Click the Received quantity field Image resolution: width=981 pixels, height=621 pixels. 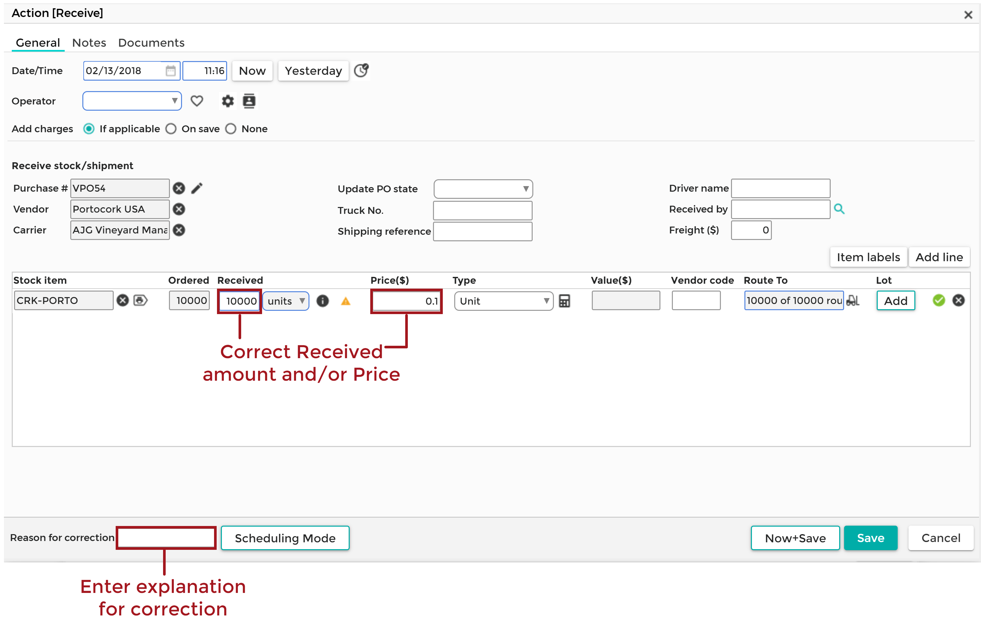(240, 301)
